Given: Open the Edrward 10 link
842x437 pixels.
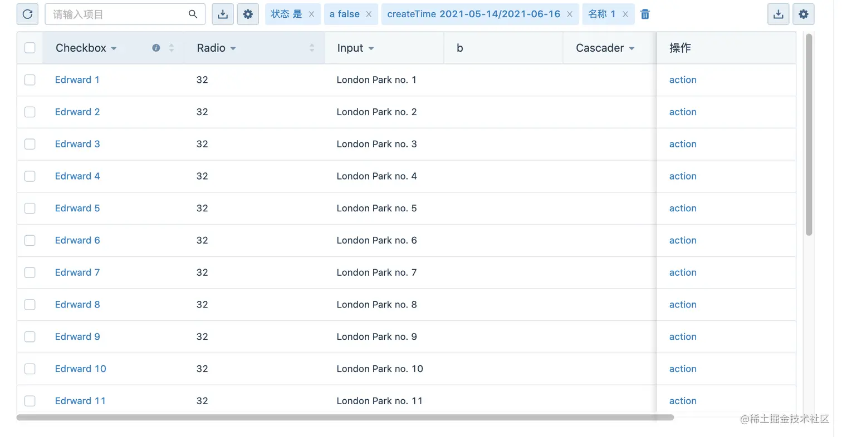Looking at the screenshot, I should click(81, 369).
